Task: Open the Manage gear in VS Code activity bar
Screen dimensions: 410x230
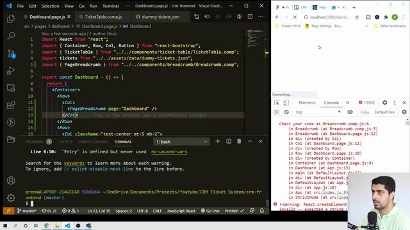Action: (x=11, y=197)
